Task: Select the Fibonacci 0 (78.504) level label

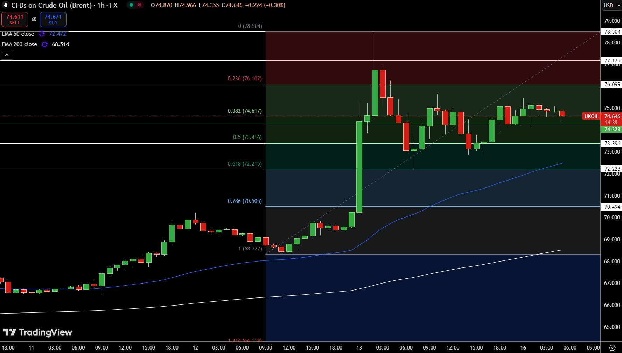Action: coord(250,26)
